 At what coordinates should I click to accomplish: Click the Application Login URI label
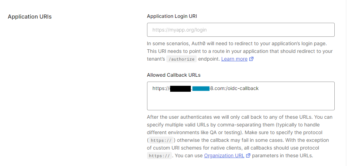(174, 16)
